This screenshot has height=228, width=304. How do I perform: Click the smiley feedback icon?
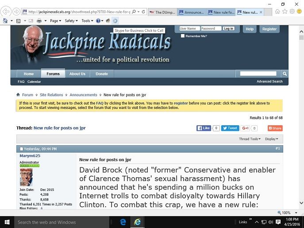click(x=299, y=12)
